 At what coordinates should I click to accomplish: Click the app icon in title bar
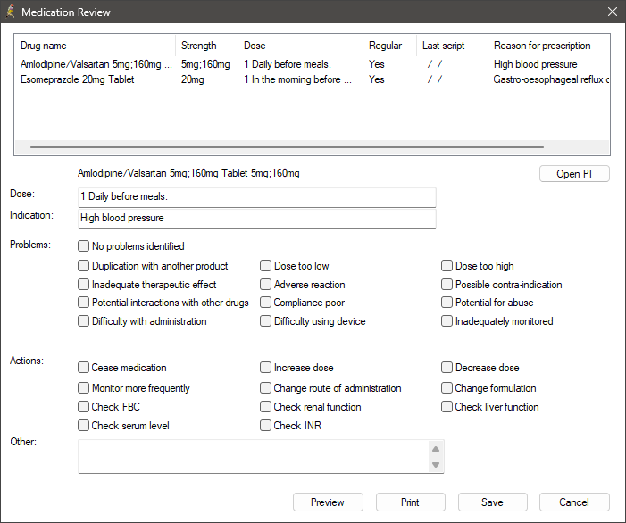click(11, 12)
